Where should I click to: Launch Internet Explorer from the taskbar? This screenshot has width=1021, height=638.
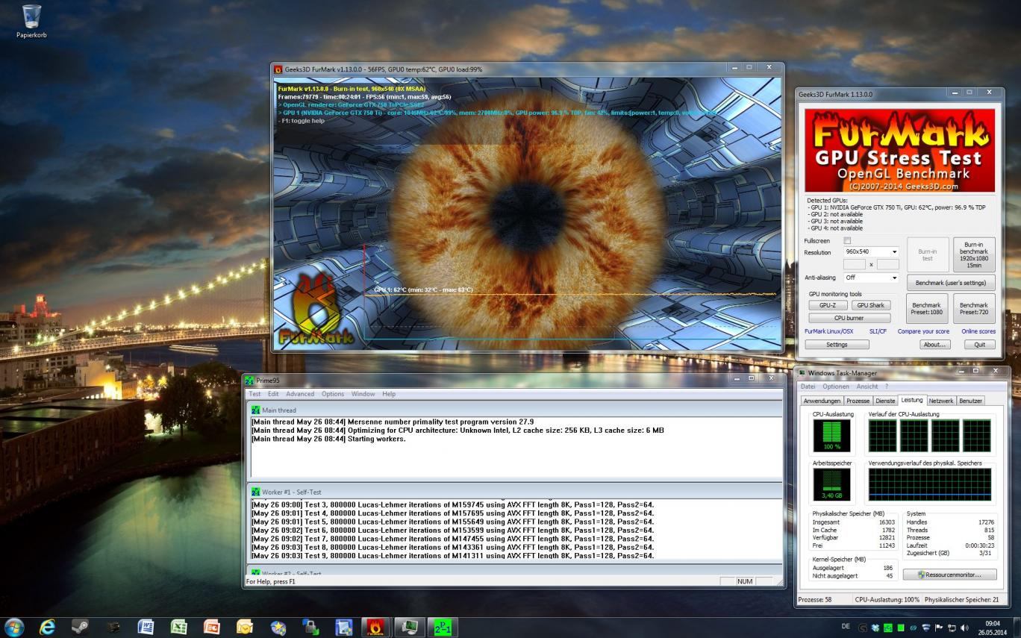(x=47, y=628)
